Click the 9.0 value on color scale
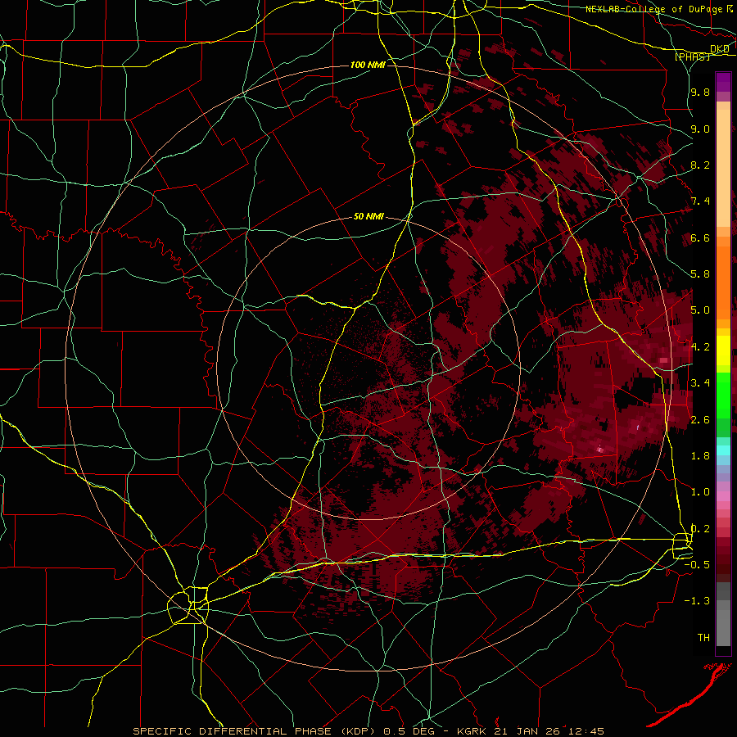Screen dimensions: 737x737 (x=700, y=129)
